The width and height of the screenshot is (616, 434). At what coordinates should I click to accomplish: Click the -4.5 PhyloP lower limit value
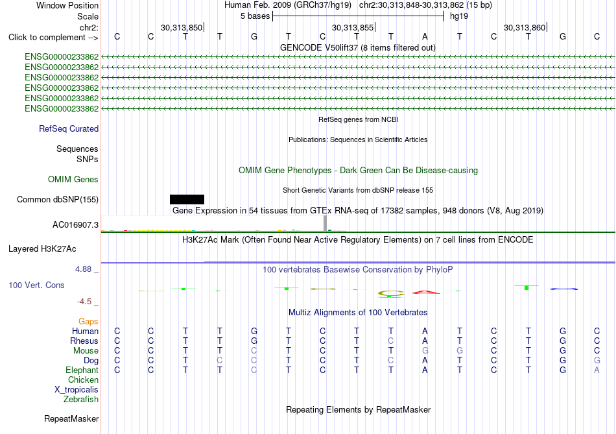pyautogui.click(x=84, y=302)
